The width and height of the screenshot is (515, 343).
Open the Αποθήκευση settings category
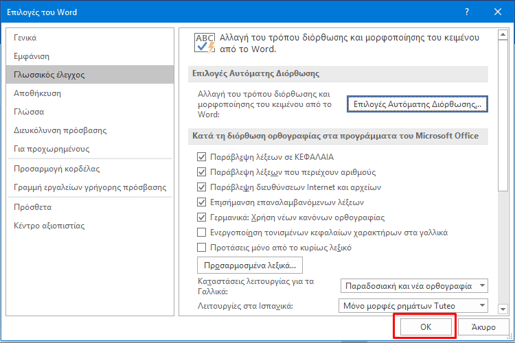point(90,93)
